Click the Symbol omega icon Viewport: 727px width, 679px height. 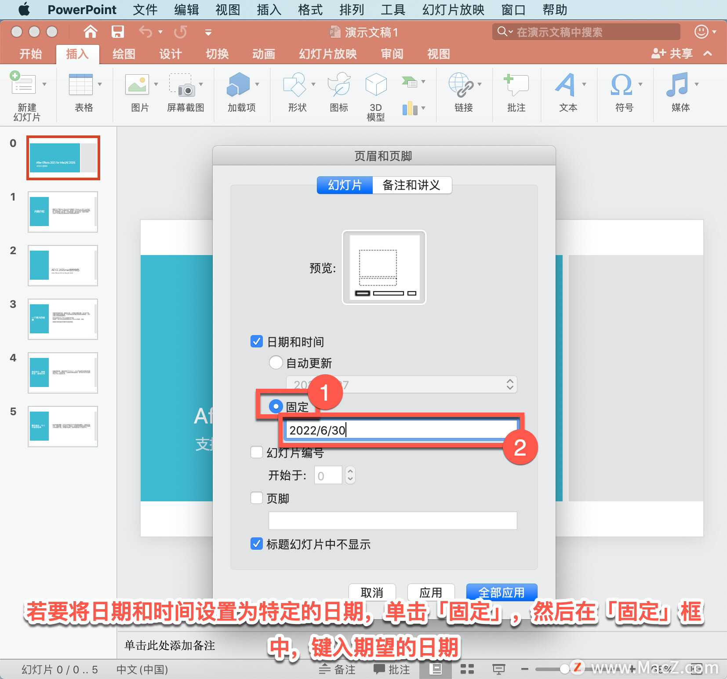pos(621,84)
